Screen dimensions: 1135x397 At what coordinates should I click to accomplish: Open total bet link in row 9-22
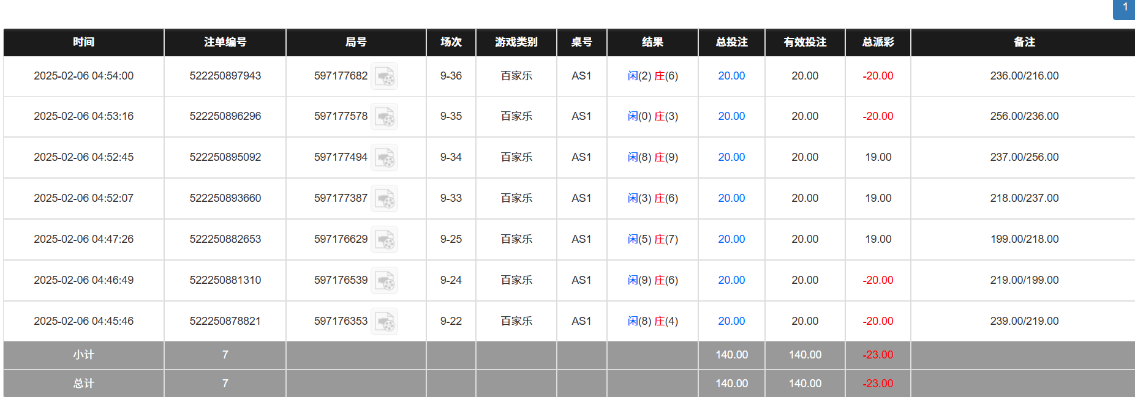coord(731,321)
